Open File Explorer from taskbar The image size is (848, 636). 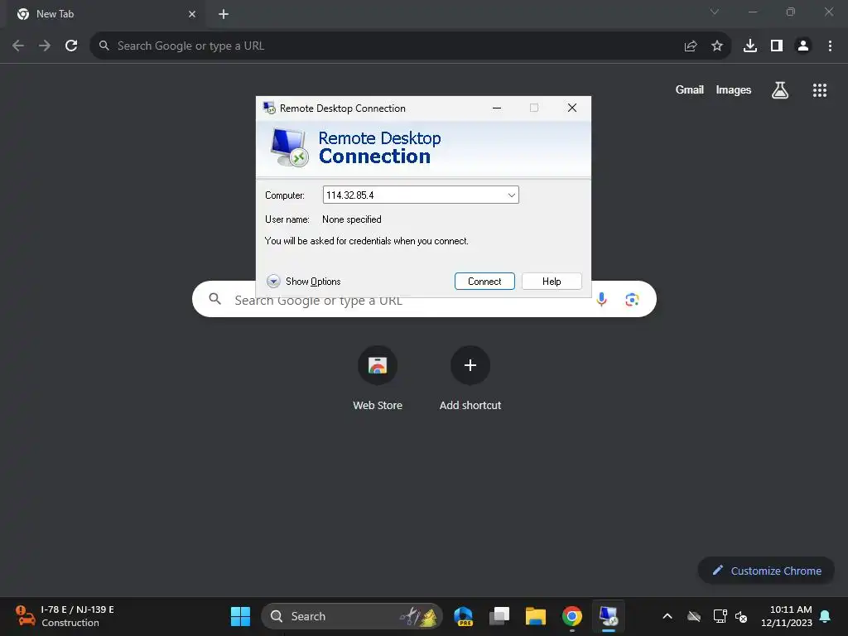pos(536,616)
